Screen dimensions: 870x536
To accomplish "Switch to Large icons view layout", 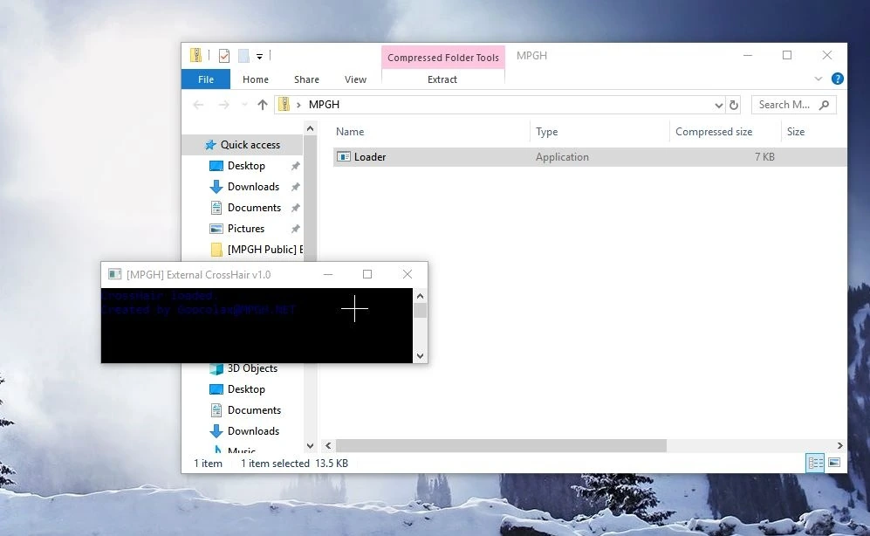I will point(834,463).
